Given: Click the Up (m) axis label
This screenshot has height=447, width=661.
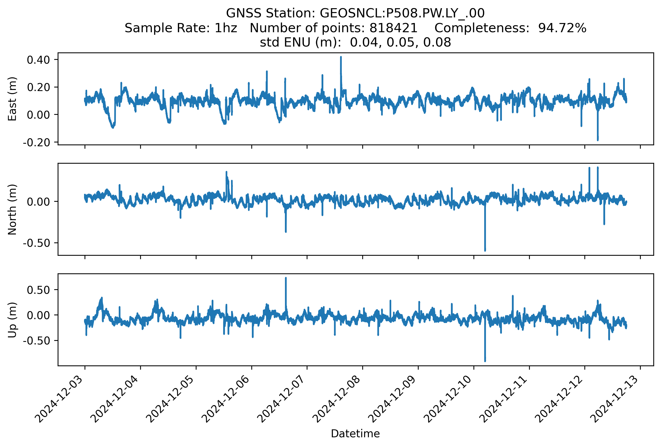Looking at the screenshot, I should point(12,320).
